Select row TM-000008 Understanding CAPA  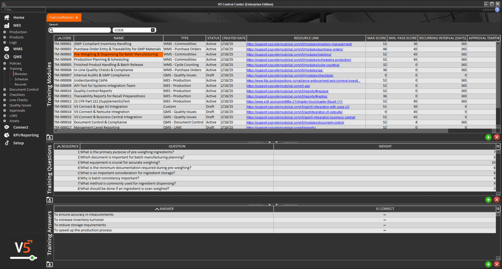pyautogui.click(x=275, y=80)
